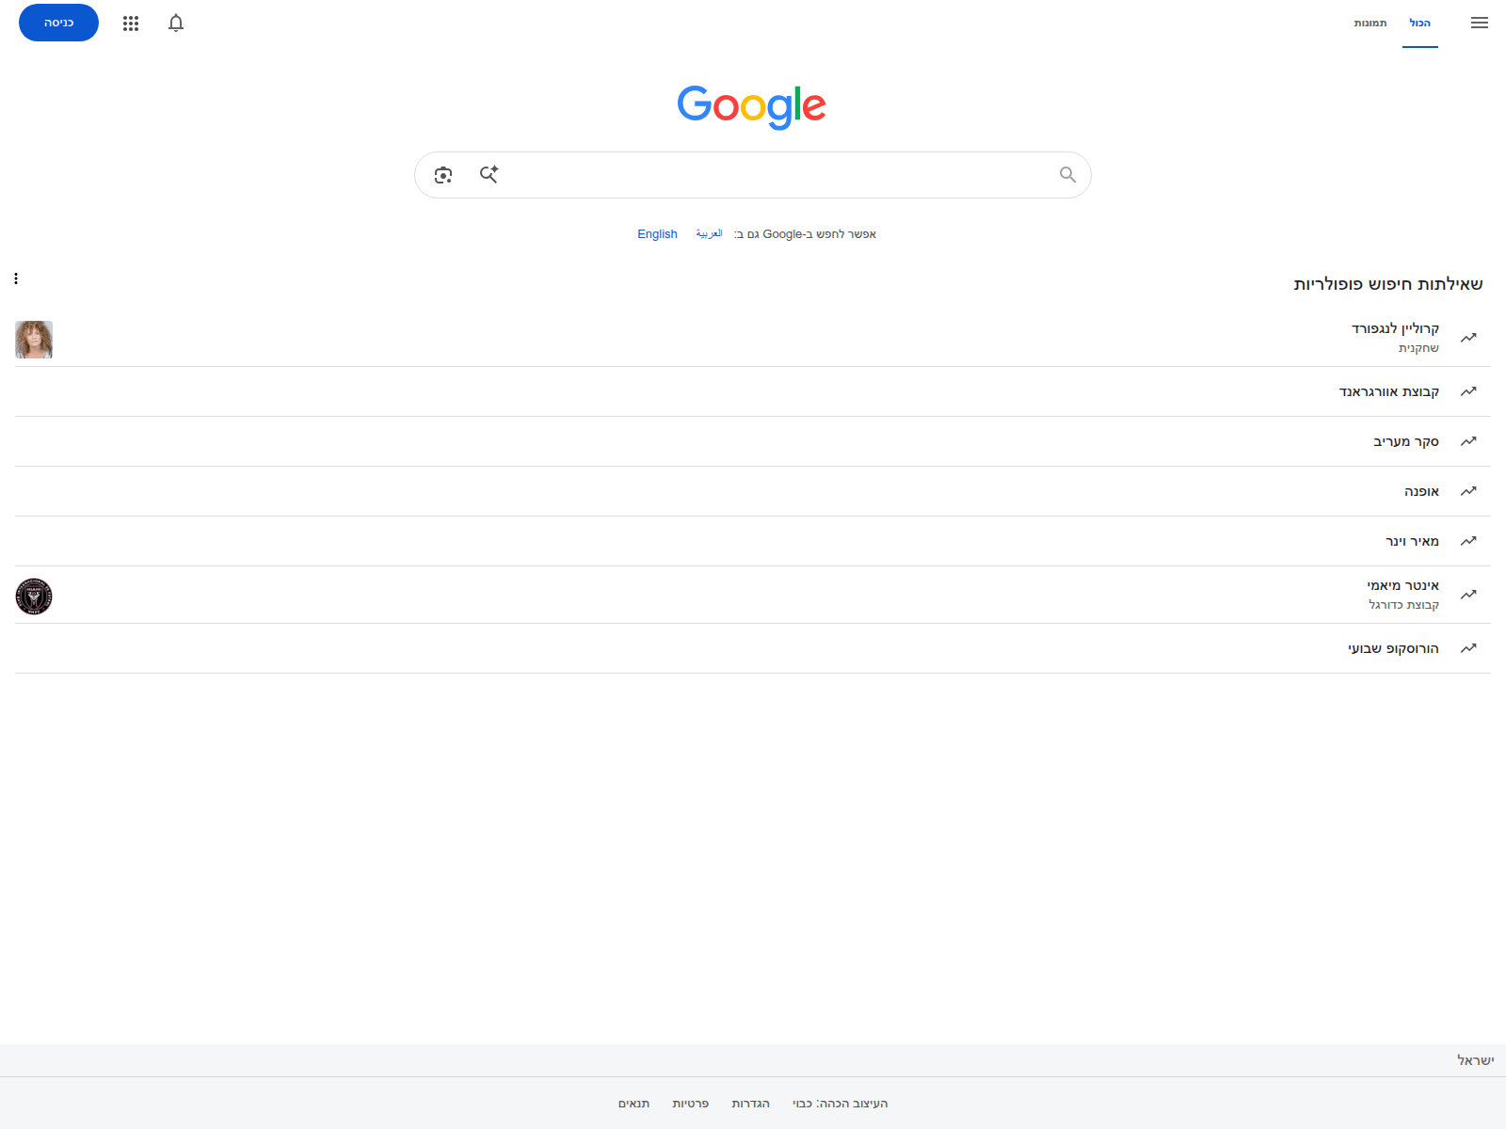Click the שחקנית subtitle under קרוליין לנגפורד
1506x1129 pixels.
tap(1418, 348)
